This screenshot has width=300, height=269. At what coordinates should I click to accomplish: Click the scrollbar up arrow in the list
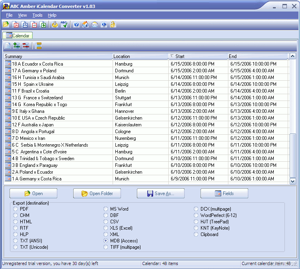(x=293, y=56)
